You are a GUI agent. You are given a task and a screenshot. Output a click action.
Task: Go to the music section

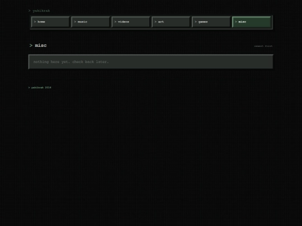click(91, 22)
